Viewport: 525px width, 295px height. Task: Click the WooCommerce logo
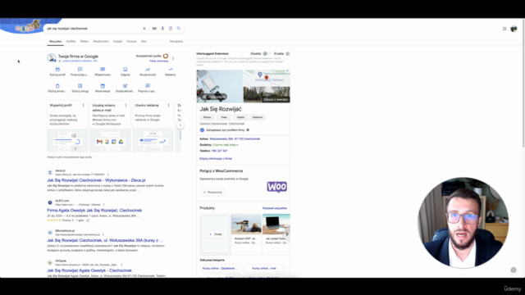277,187
